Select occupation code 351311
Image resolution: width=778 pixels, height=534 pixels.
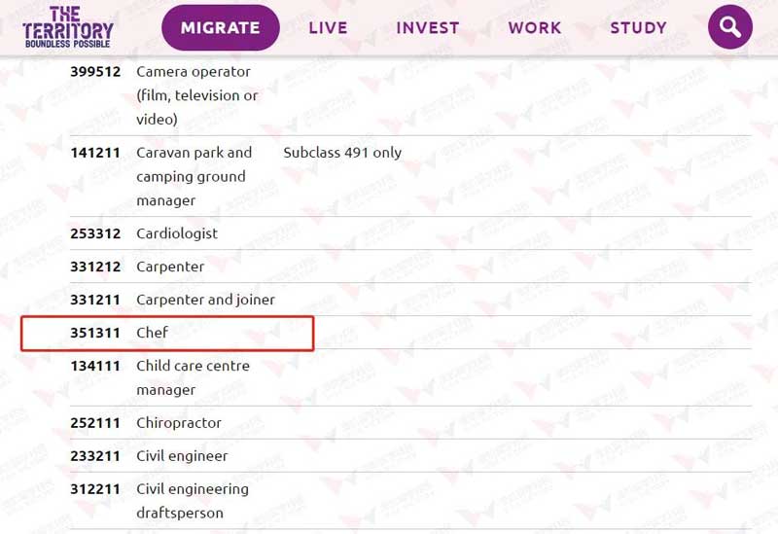click(x=95, y=333)
